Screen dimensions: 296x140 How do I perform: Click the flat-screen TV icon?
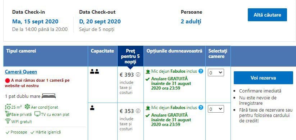pyautogui.click(x=37, y=114)
